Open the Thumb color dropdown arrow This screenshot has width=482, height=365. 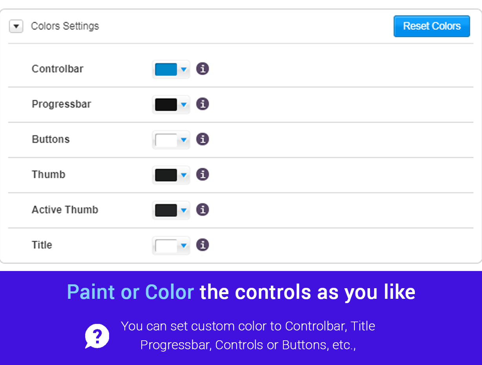[183, 175]
